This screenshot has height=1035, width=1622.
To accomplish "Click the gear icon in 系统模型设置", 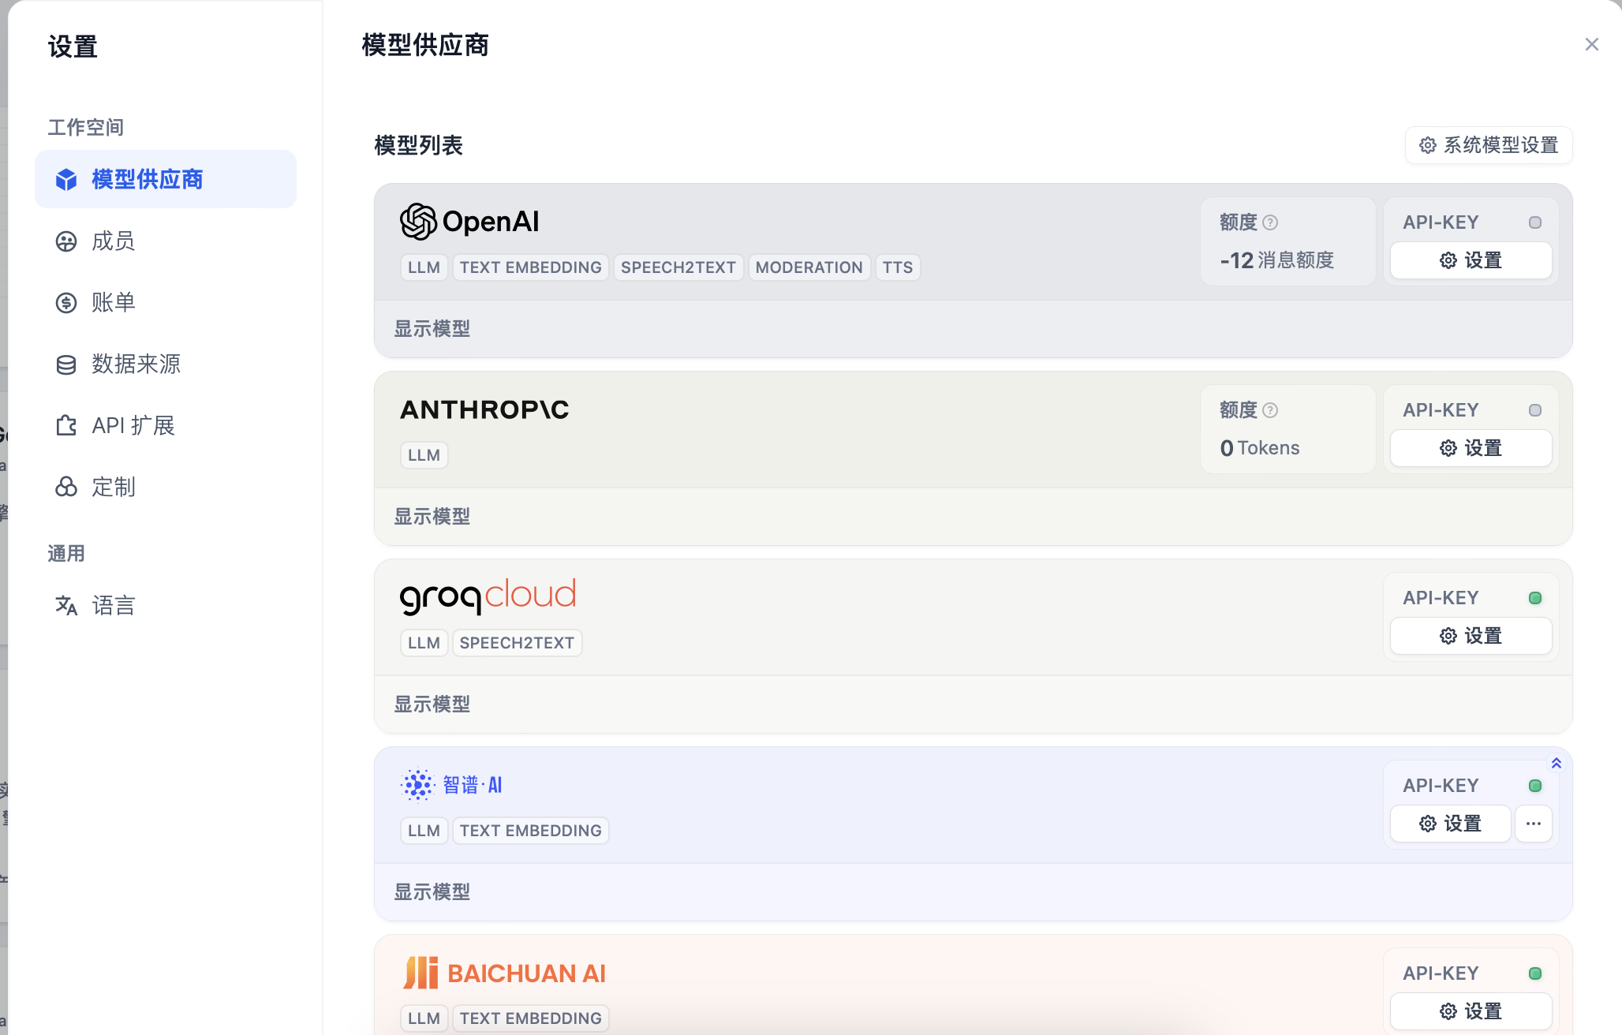I will (1428, 145).
